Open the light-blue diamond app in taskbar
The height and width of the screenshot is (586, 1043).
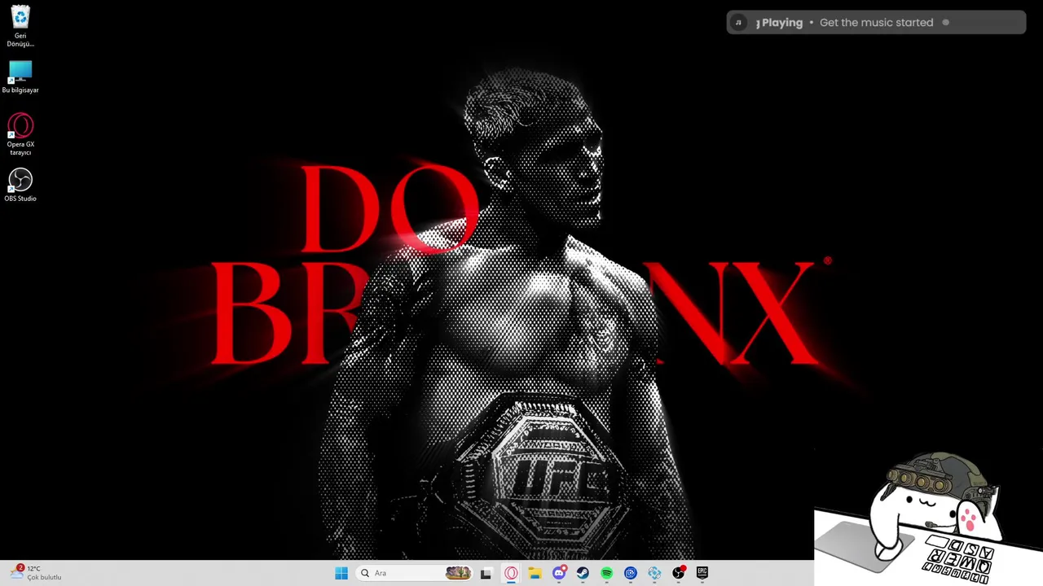pyautogui.click(x=654, y=573)
